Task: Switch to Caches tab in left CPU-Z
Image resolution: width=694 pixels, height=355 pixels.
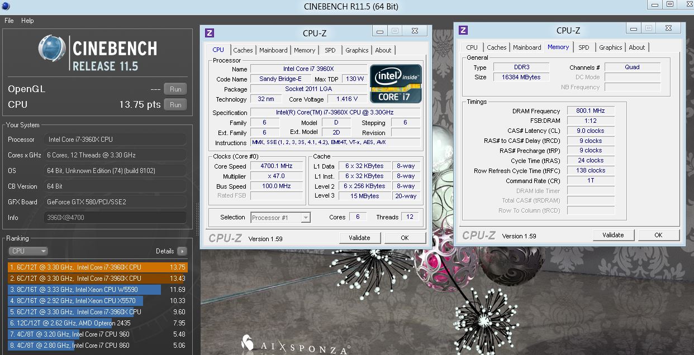Action: [243, 50]
